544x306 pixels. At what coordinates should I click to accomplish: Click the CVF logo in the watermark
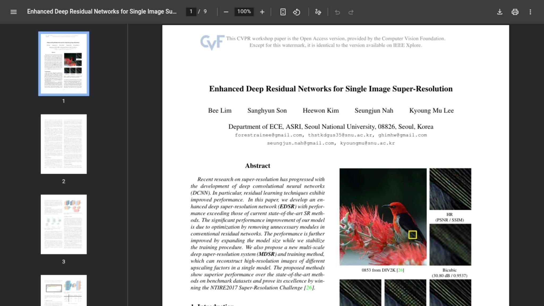click(x=212, y=42)
